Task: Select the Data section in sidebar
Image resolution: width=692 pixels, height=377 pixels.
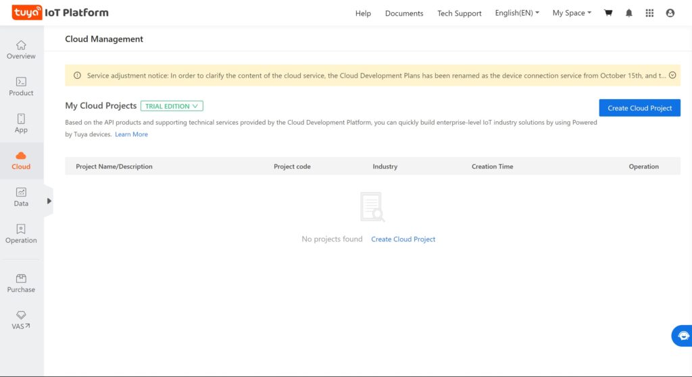Action: point(21,197)
